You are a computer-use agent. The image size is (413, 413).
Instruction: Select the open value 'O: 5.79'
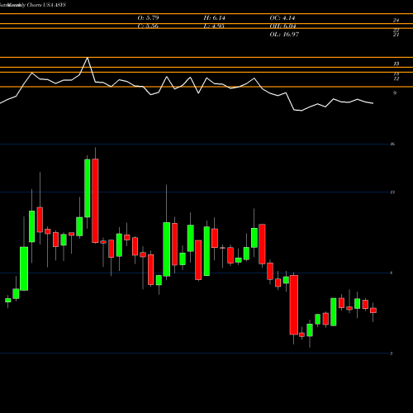(148, 18)
